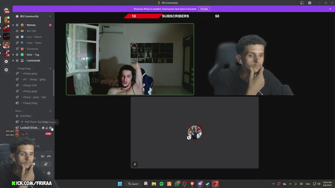Focus the right-side webcam tile

[x=259, y=59]
